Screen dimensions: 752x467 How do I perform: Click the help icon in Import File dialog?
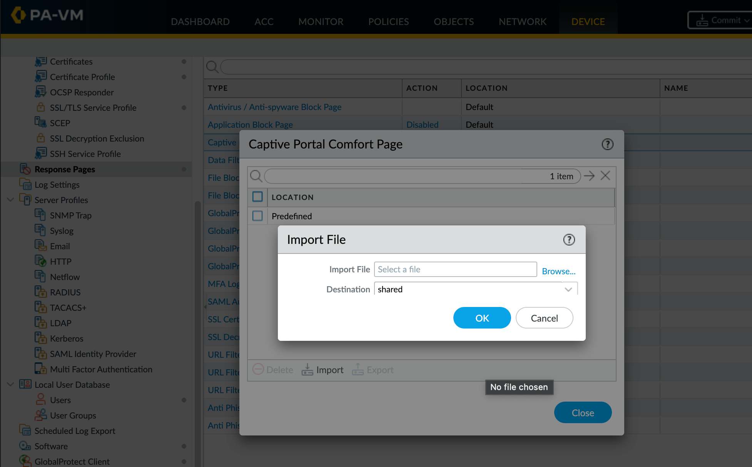569,240
